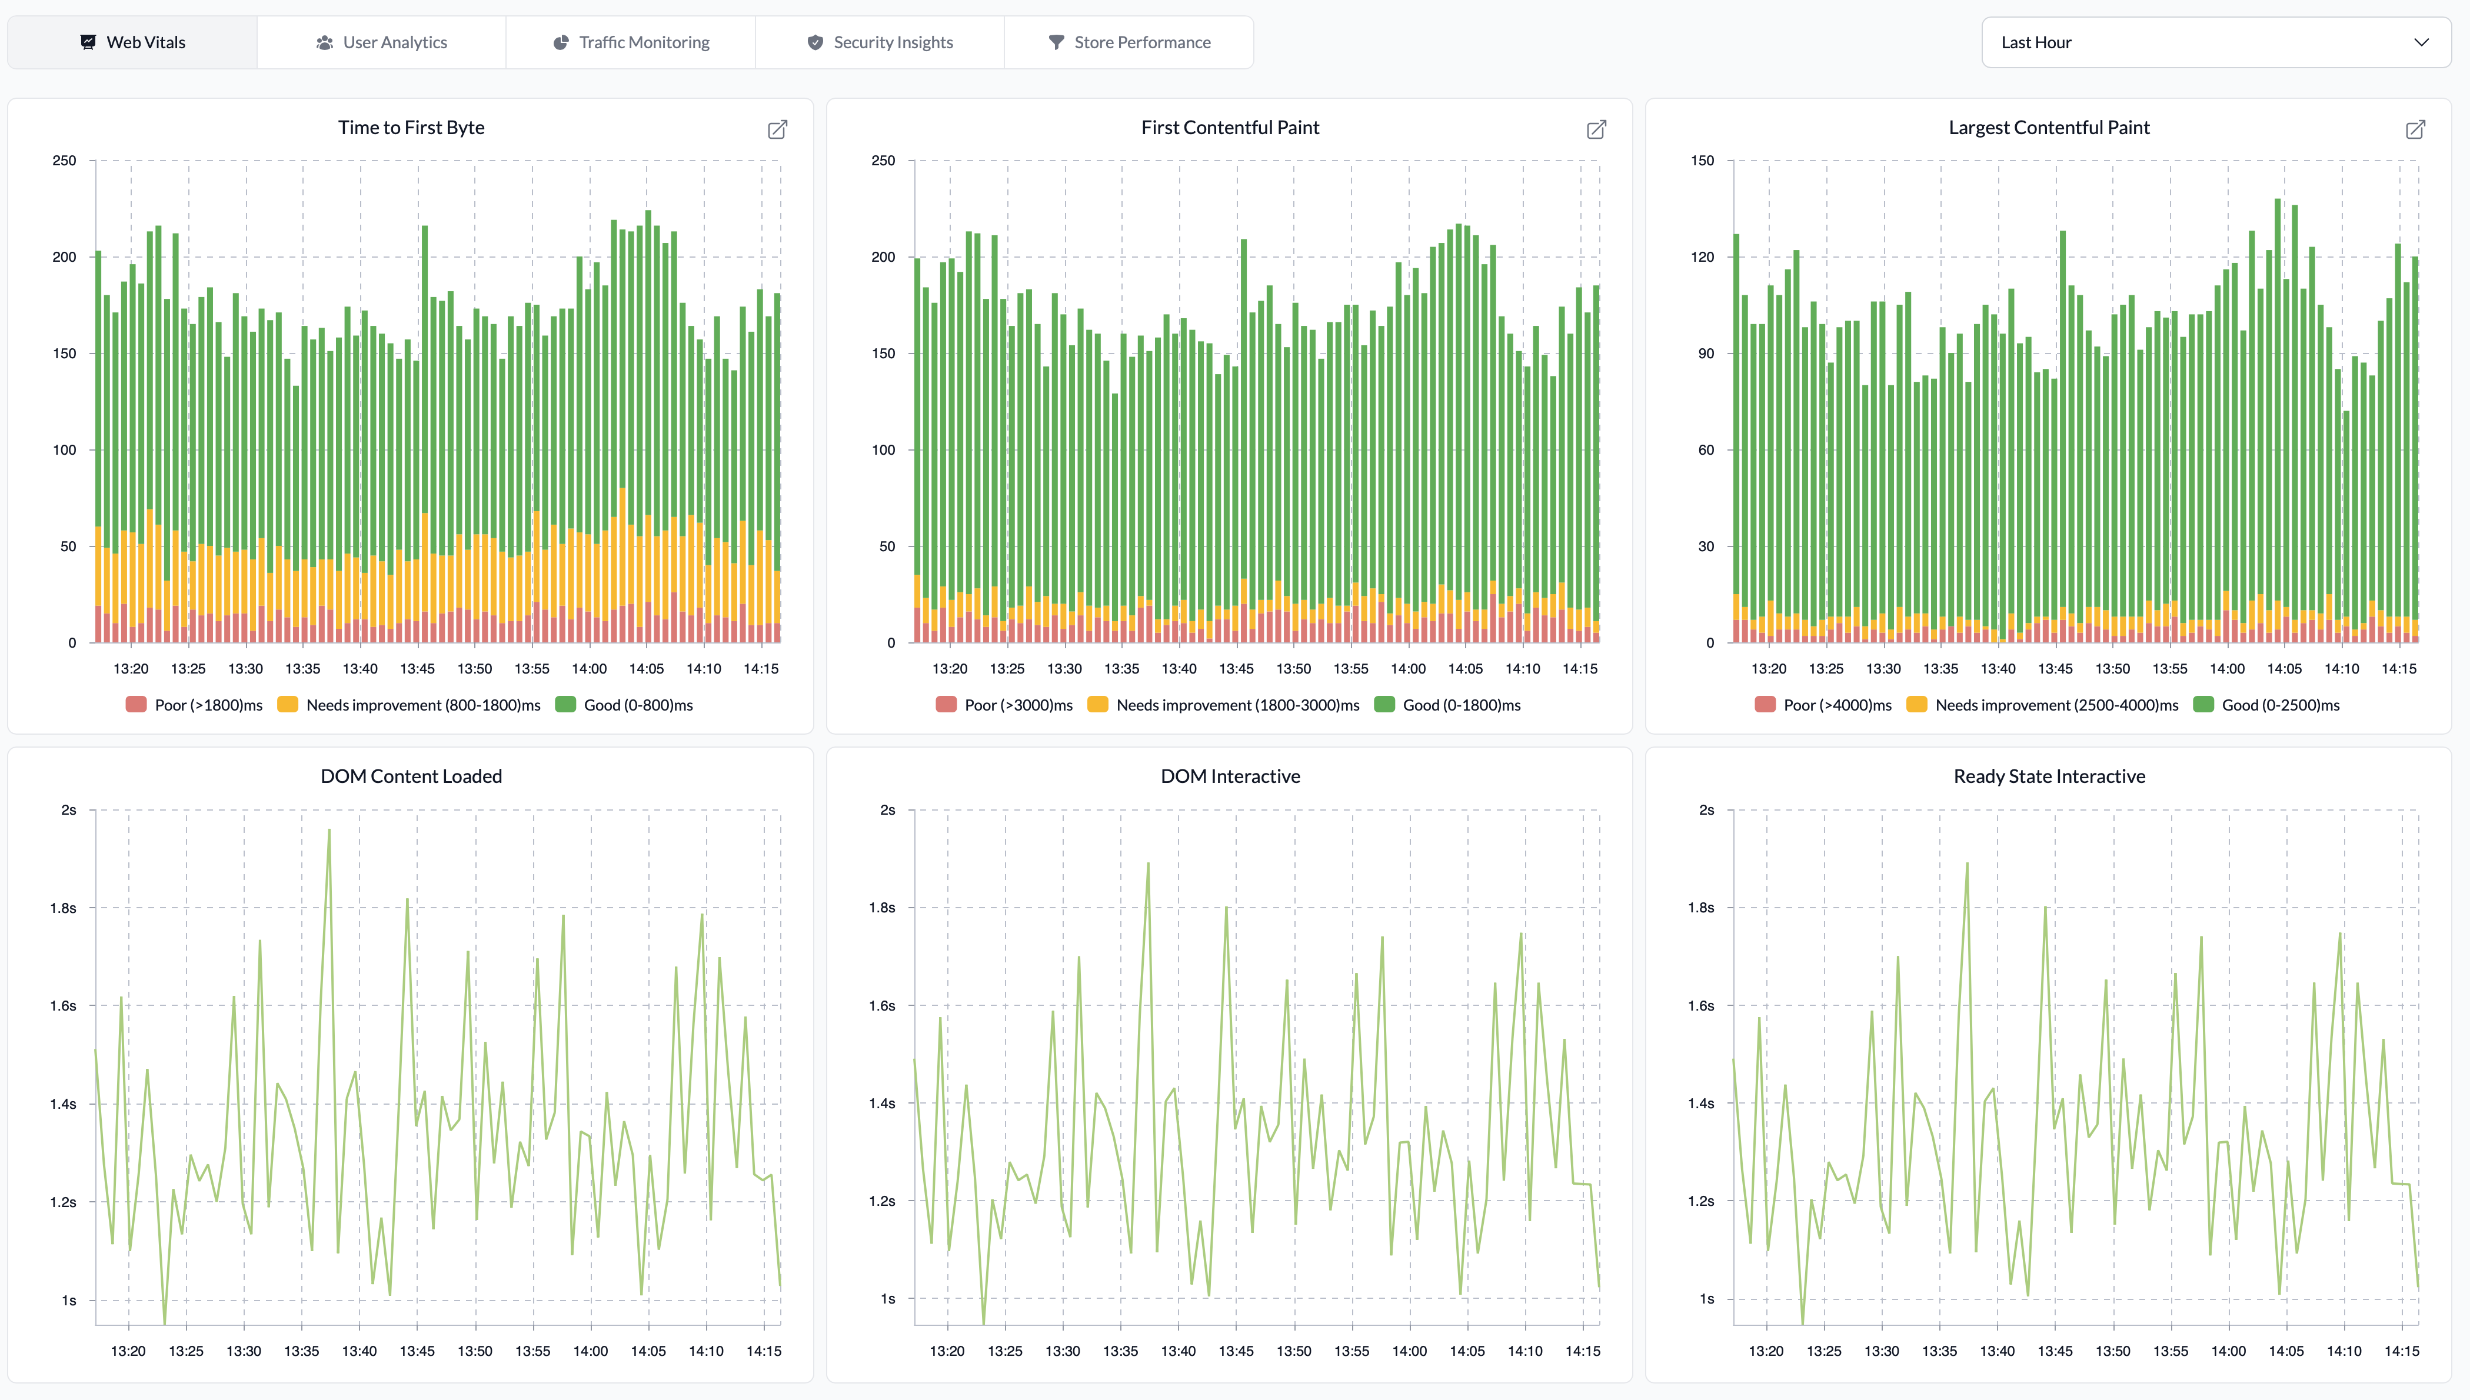Click the Ready State Interactive chart title

click(2049, 776)
